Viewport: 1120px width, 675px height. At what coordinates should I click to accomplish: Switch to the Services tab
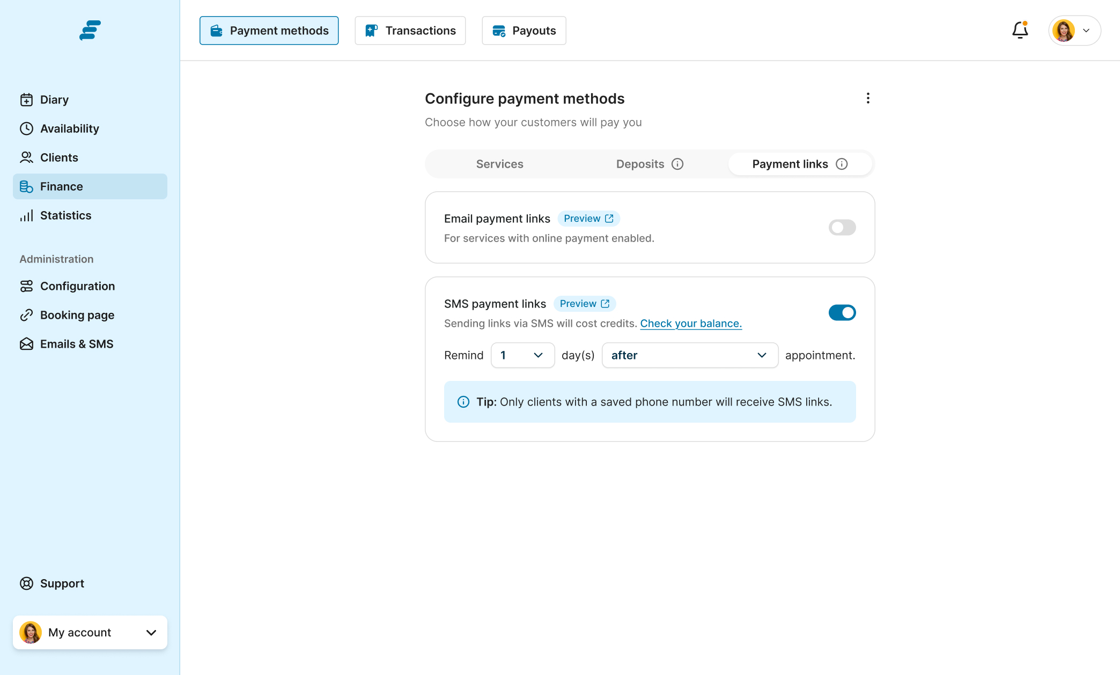tap(499, 164)
